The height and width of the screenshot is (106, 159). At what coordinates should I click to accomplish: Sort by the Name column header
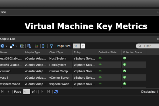[12, 52]
